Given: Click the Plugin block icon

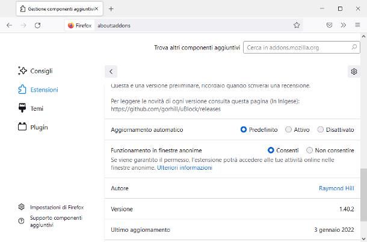Looking at the screenshot, I should point(22,127).
